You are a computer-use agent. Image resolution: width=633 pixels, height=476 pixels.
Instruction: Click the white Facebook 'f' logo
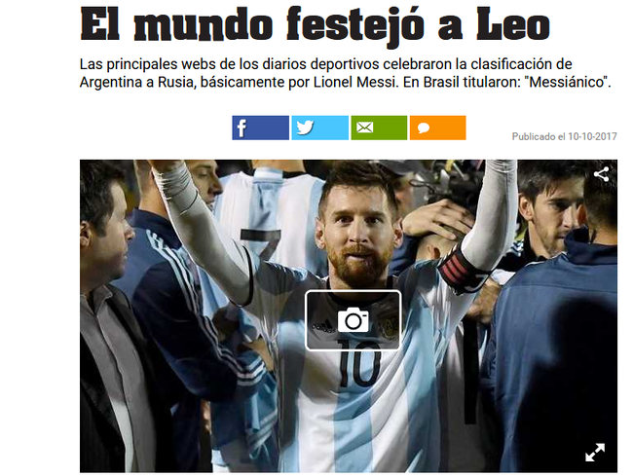(x=242, y=128)
